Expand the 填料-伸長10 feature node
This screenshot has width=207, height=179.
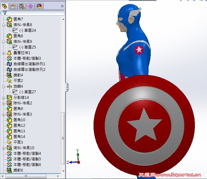point(3,148)
